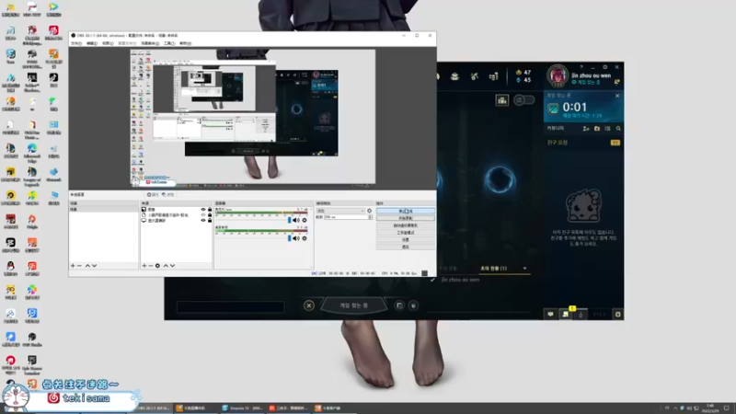Toggle visibility of display capture source
This screenshot has height=414, width=736.
coord(203,220)
